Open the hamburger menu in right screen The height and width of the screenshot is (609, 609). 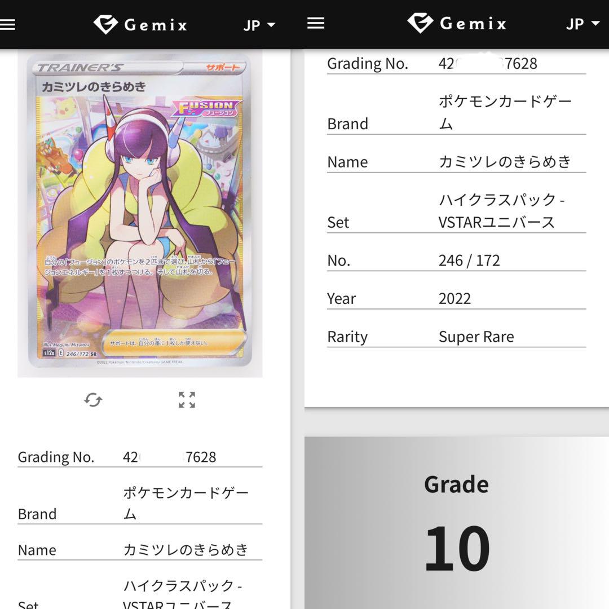[315, 23]
